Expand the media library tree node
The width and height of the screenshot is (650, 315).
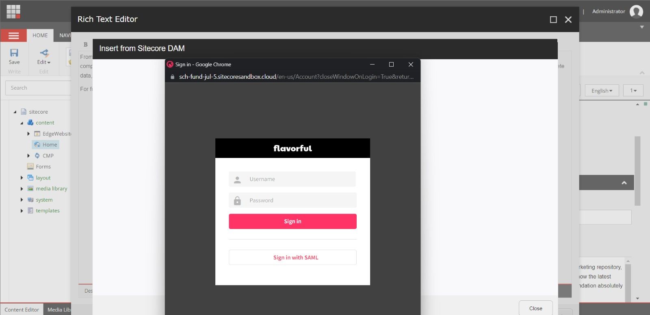tap(22, 189)
